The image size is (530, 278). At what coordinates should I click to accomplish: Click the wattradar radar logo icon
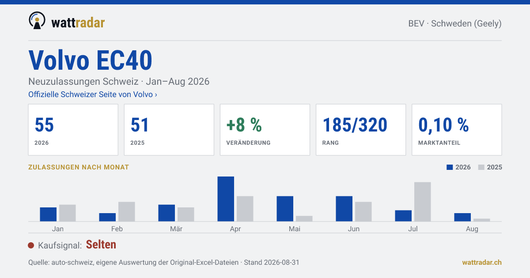[x=37, y=20]
